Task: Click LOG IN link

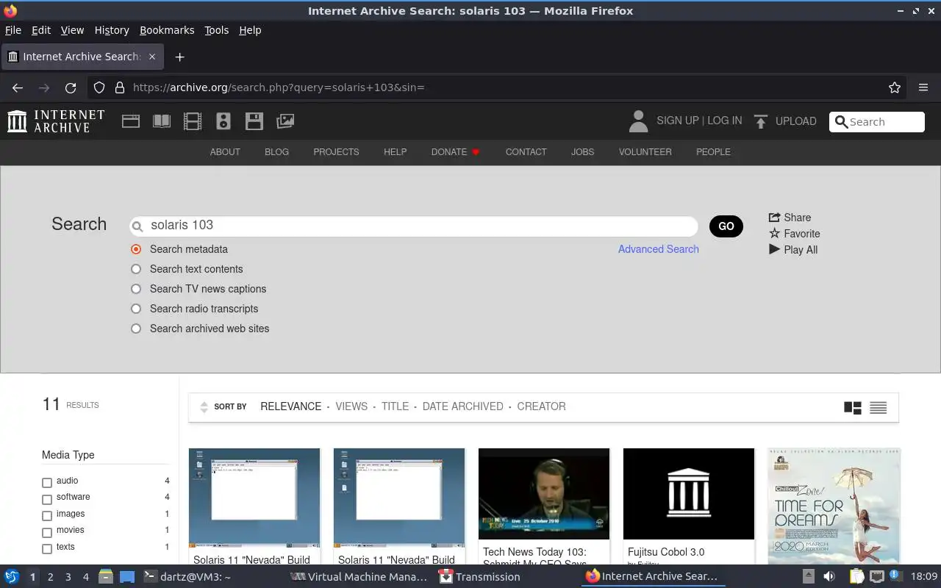Action: [x=725, y=121]
